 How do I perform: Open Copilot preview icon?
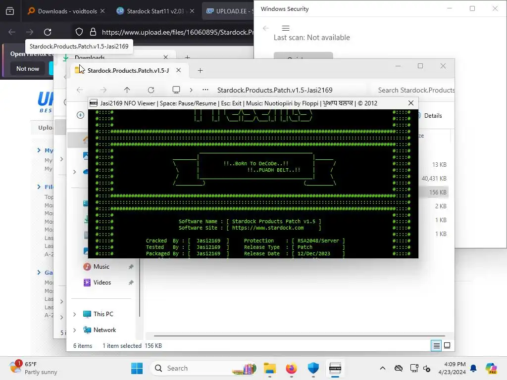tap(491, 368)
